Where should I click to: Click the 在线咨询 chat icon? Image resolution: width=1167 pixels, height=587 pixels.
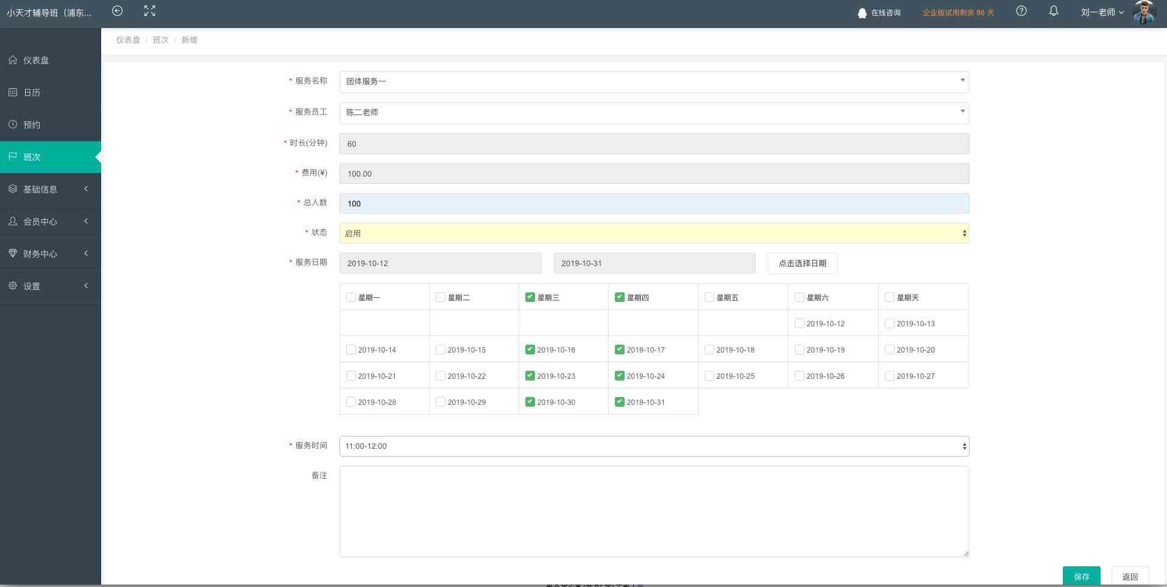[x=862, y=13]
